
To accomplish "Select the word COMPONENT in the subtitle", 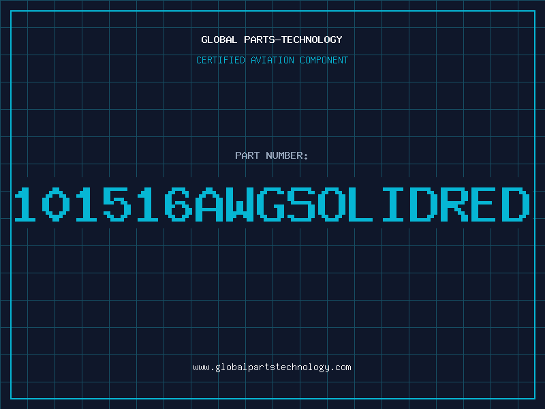I will [324, 61].
